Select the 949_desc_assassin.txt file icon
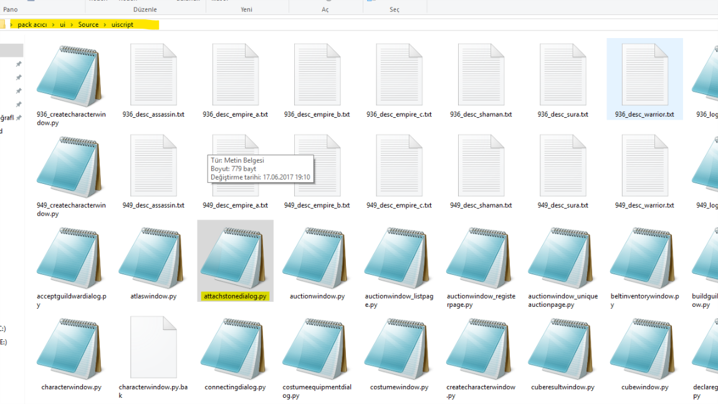The height and width of the screenshot is (404, 718). pos(153,165)
